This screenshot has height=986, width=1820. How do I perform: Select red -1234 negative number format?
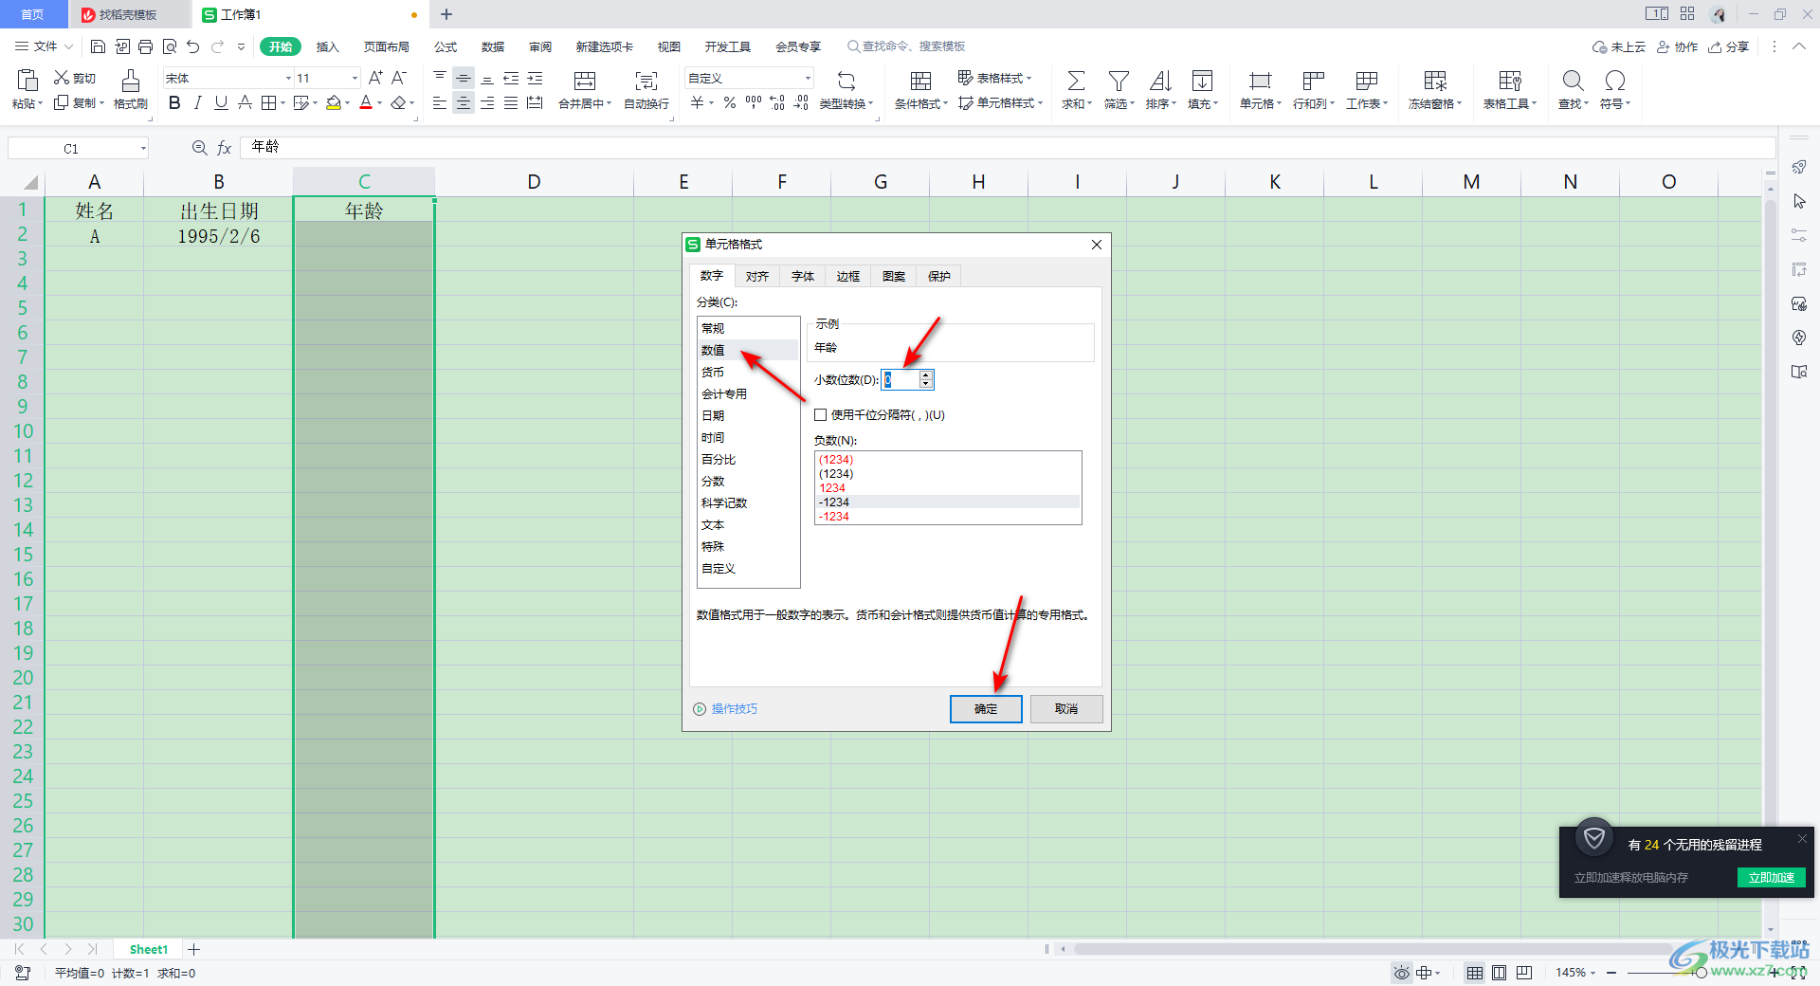click(x=948, y=517)
